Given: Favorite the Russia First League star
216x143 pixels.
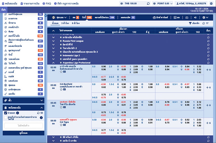Looking at the screenshot, I should [60, 41].
